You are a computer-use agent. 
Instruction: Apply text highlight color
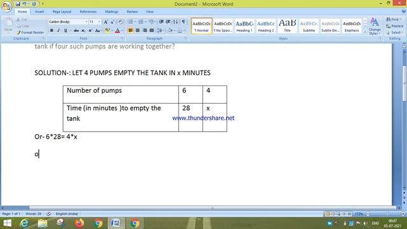[x=107, y=31]
